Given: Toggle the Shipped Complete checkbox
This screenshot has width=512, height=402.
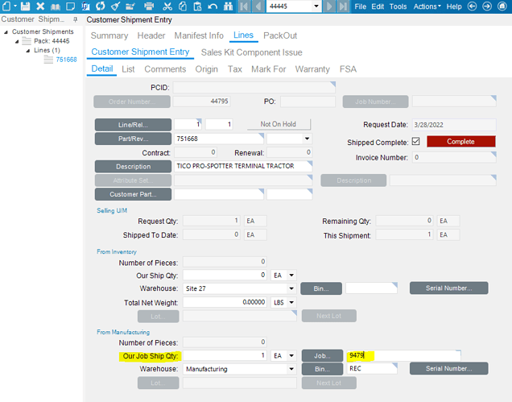Looking at the screenshot, I should click(415, 142).
